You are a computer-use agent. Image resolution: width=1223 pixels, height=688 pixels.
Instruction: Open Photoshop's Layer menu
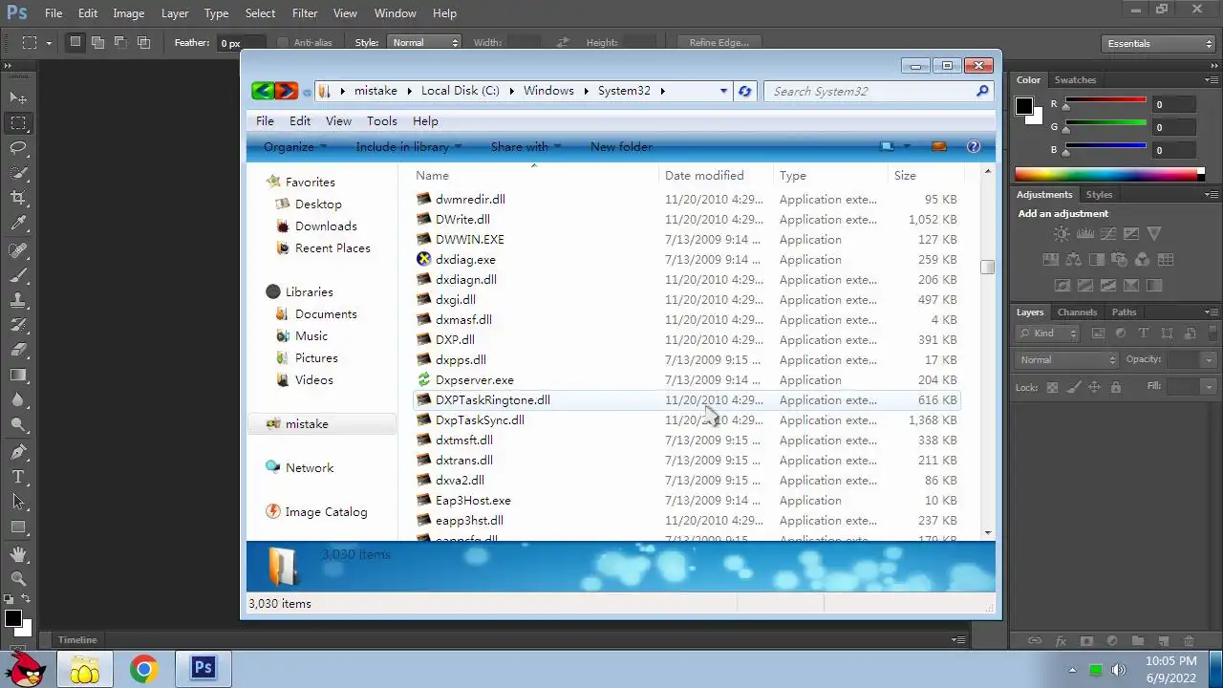pos(175,13)
